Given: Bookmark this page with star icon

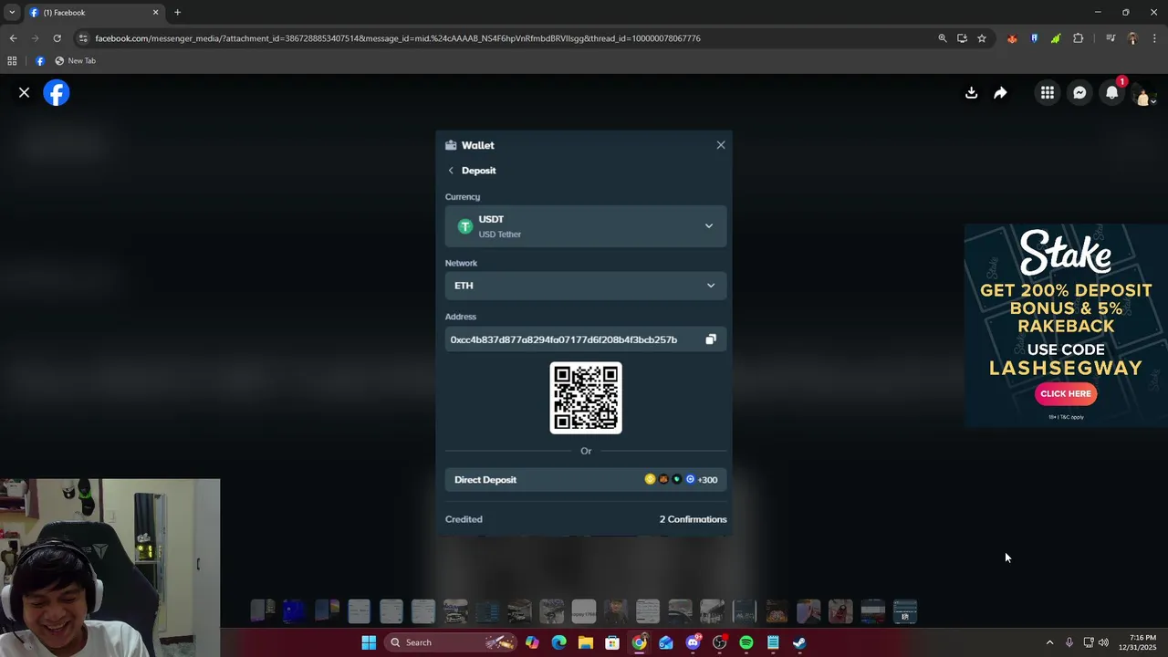Looking at the screenshot, I should click(x=982, y=38).
